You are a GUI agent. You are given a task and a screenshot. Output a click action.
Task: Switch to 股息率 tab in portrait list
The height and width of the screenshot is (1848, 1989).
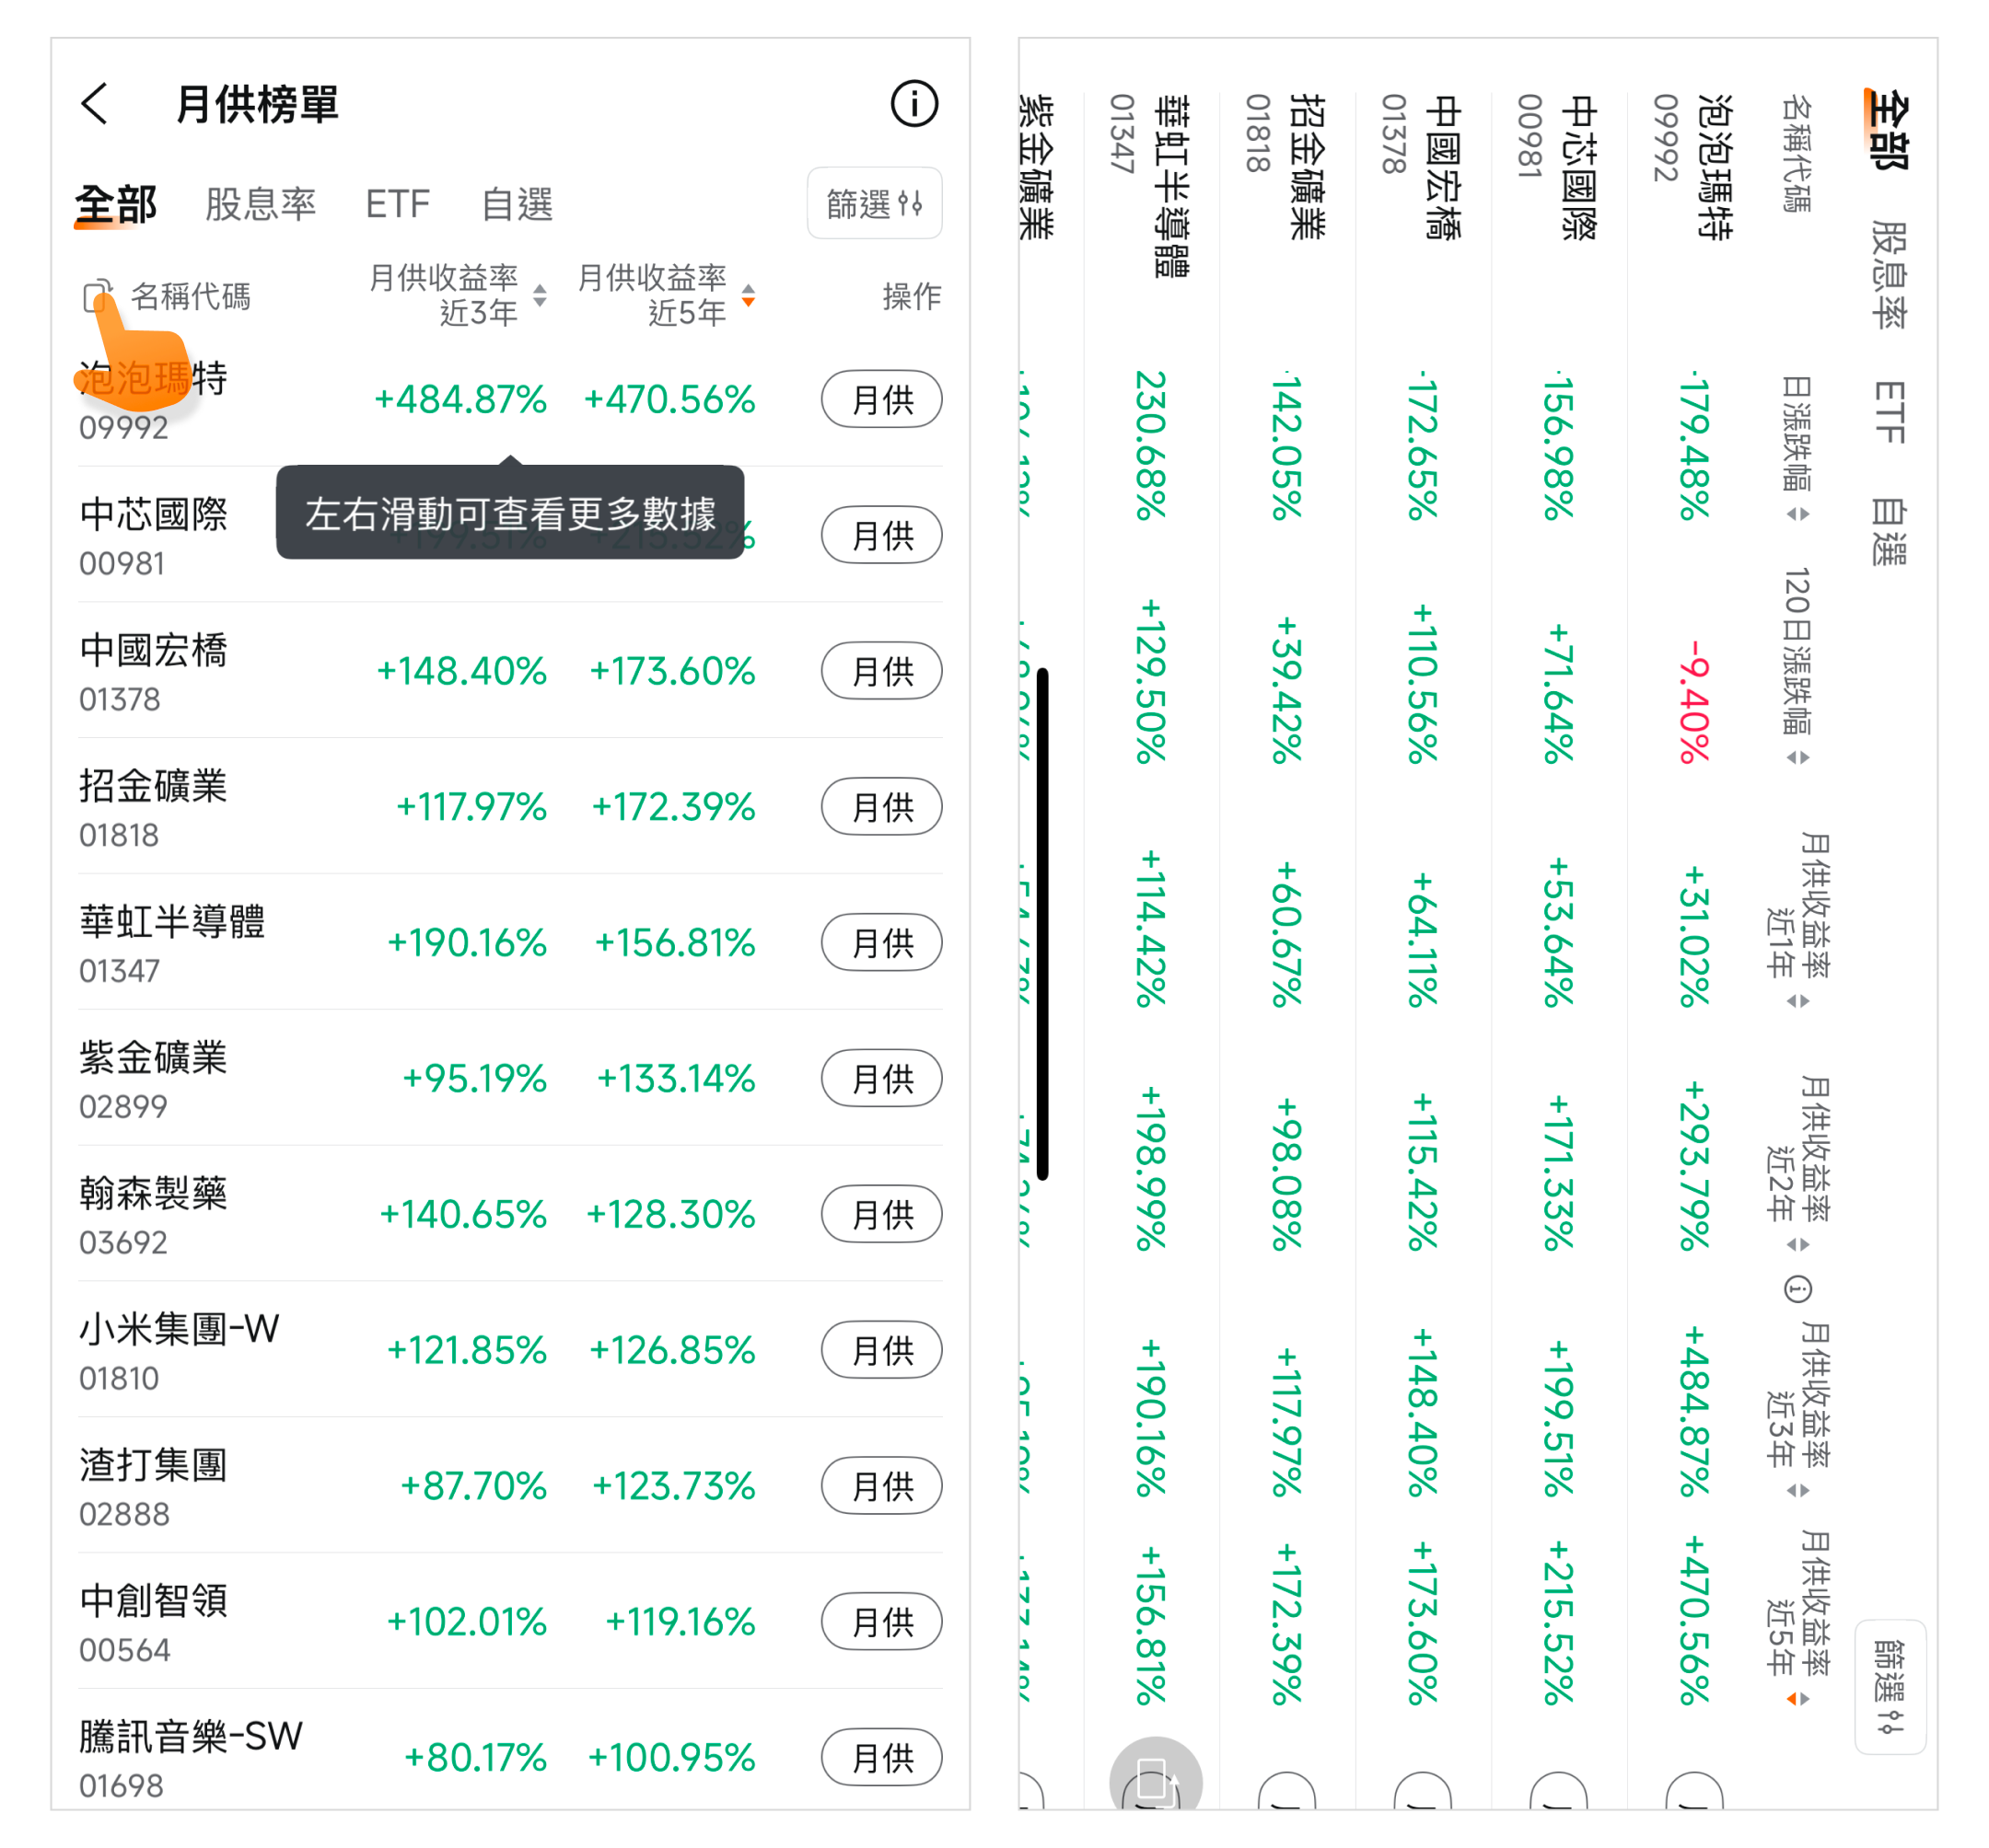tap(260, 204)
